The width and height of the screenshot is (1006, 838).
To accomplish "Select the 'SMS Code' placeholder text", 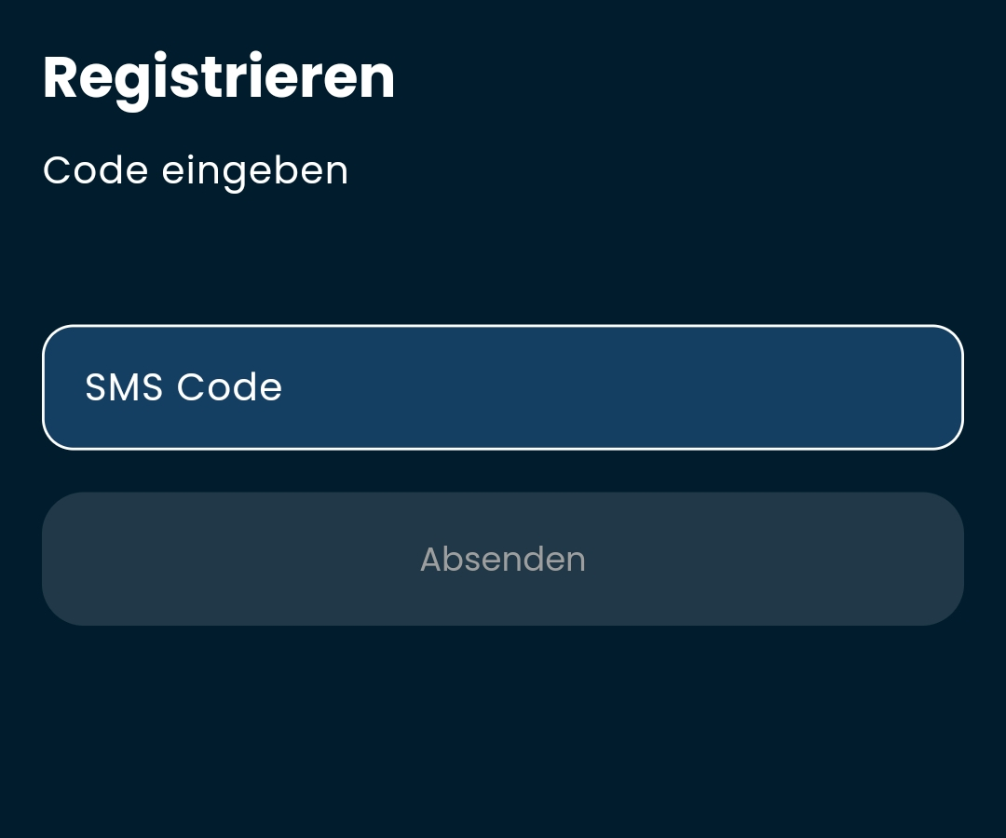I will (184, 387).
